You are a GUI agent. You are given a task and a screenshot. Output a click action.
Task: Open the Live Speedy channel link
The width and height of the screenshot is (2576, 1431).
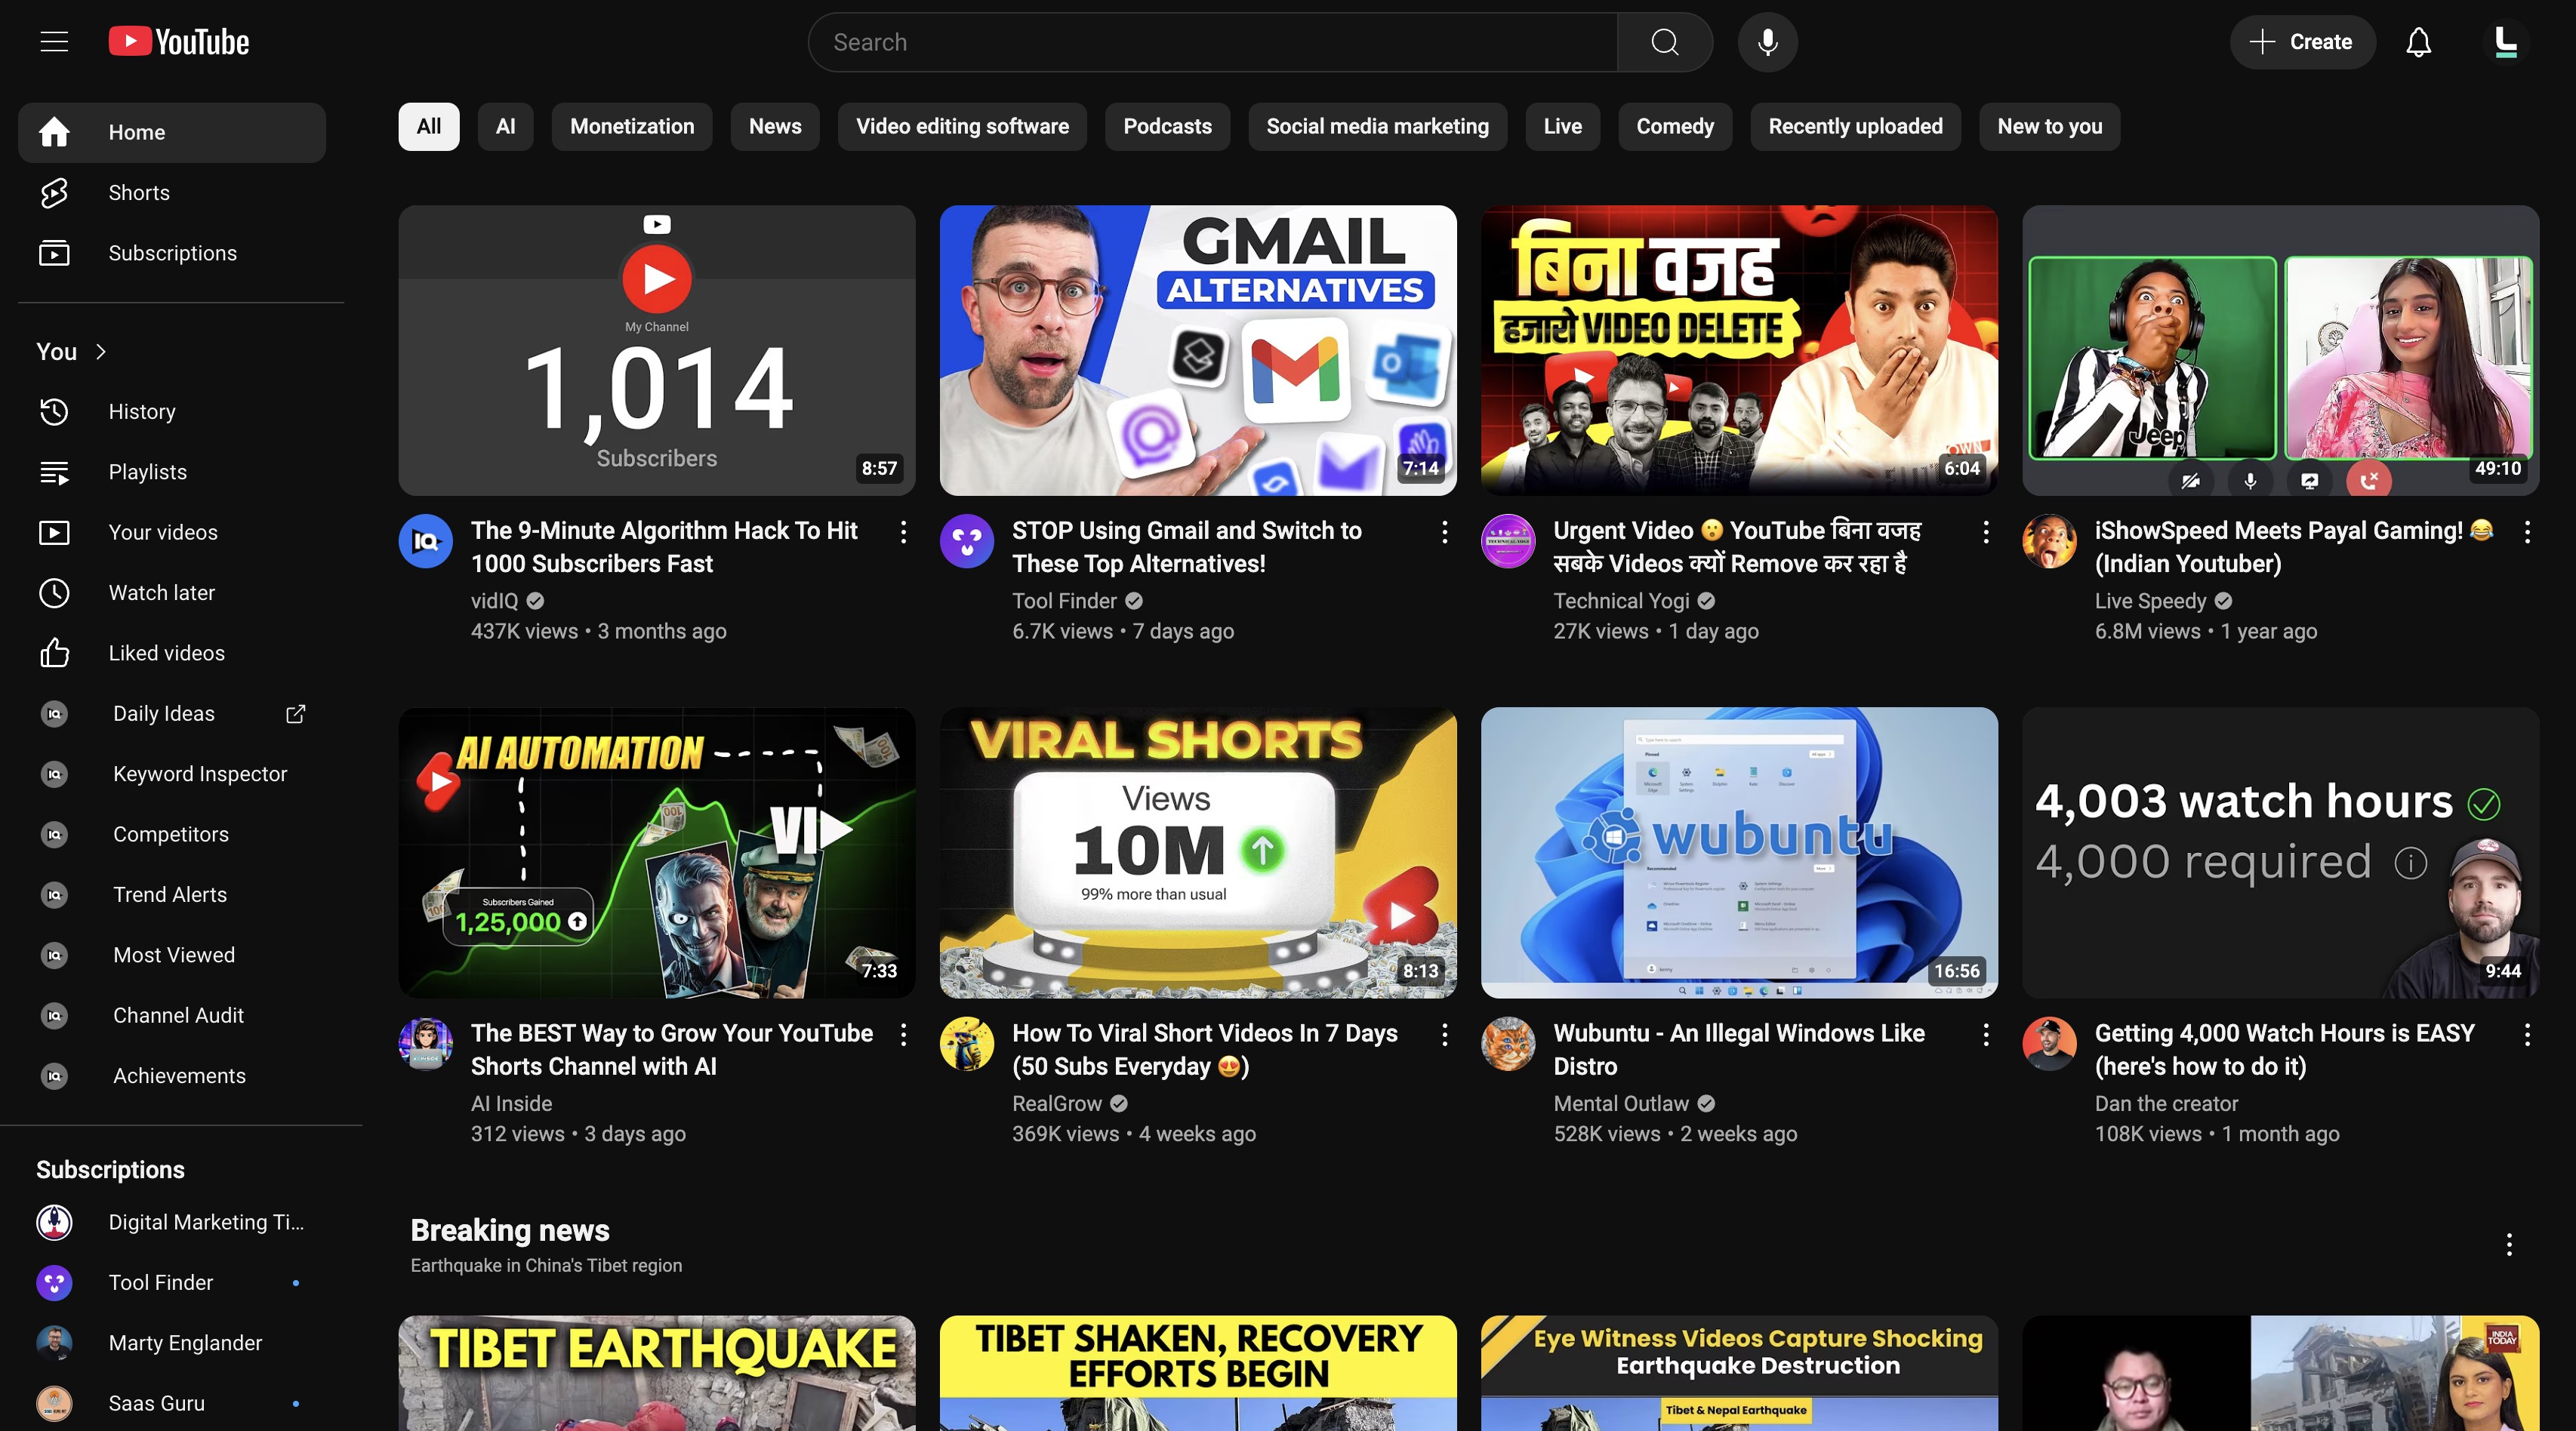click(x=2150, y=601)
